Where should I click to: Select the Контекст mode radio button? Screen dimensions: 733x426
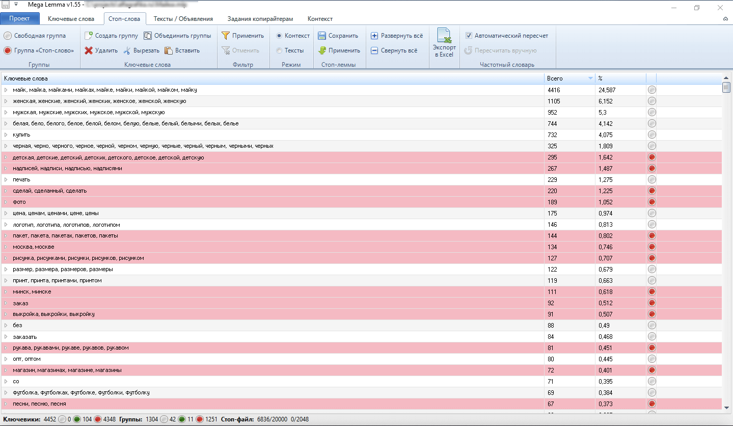tap(279, 36)
